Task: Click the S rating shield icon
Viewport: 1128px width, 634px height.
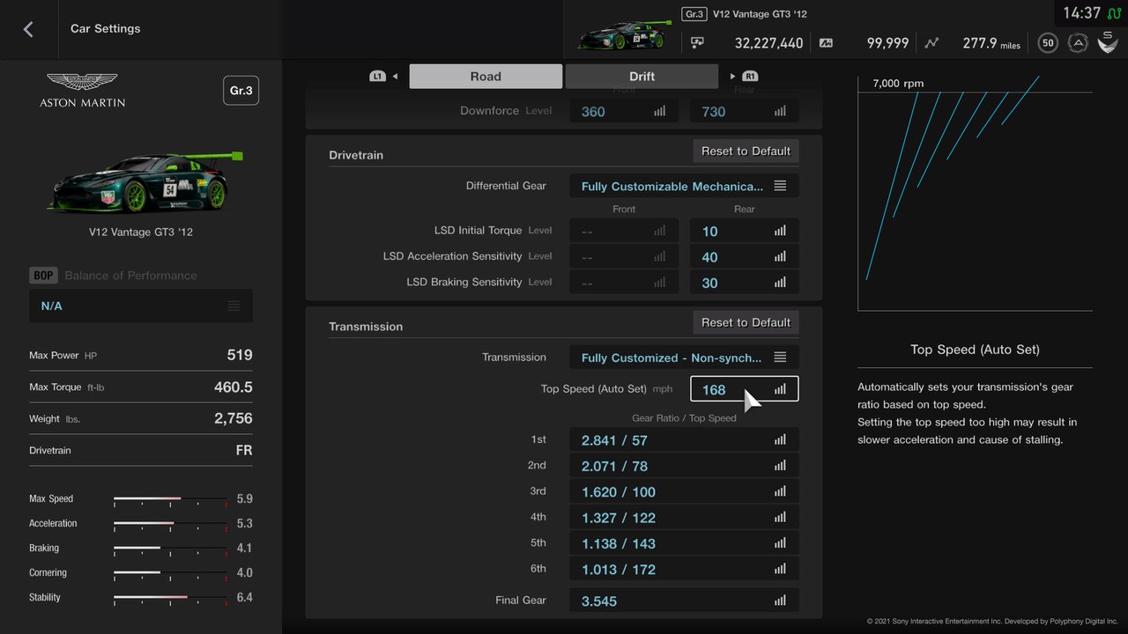Action: (x=1108, y=42)
